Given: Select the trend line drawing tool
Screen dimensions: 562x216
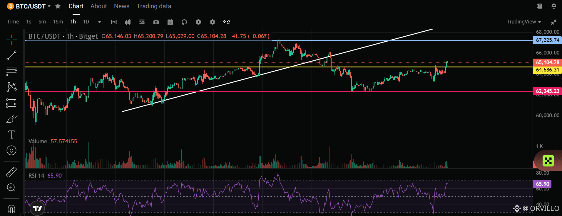Looking at the screenshot, I should [x=11, y=55].
